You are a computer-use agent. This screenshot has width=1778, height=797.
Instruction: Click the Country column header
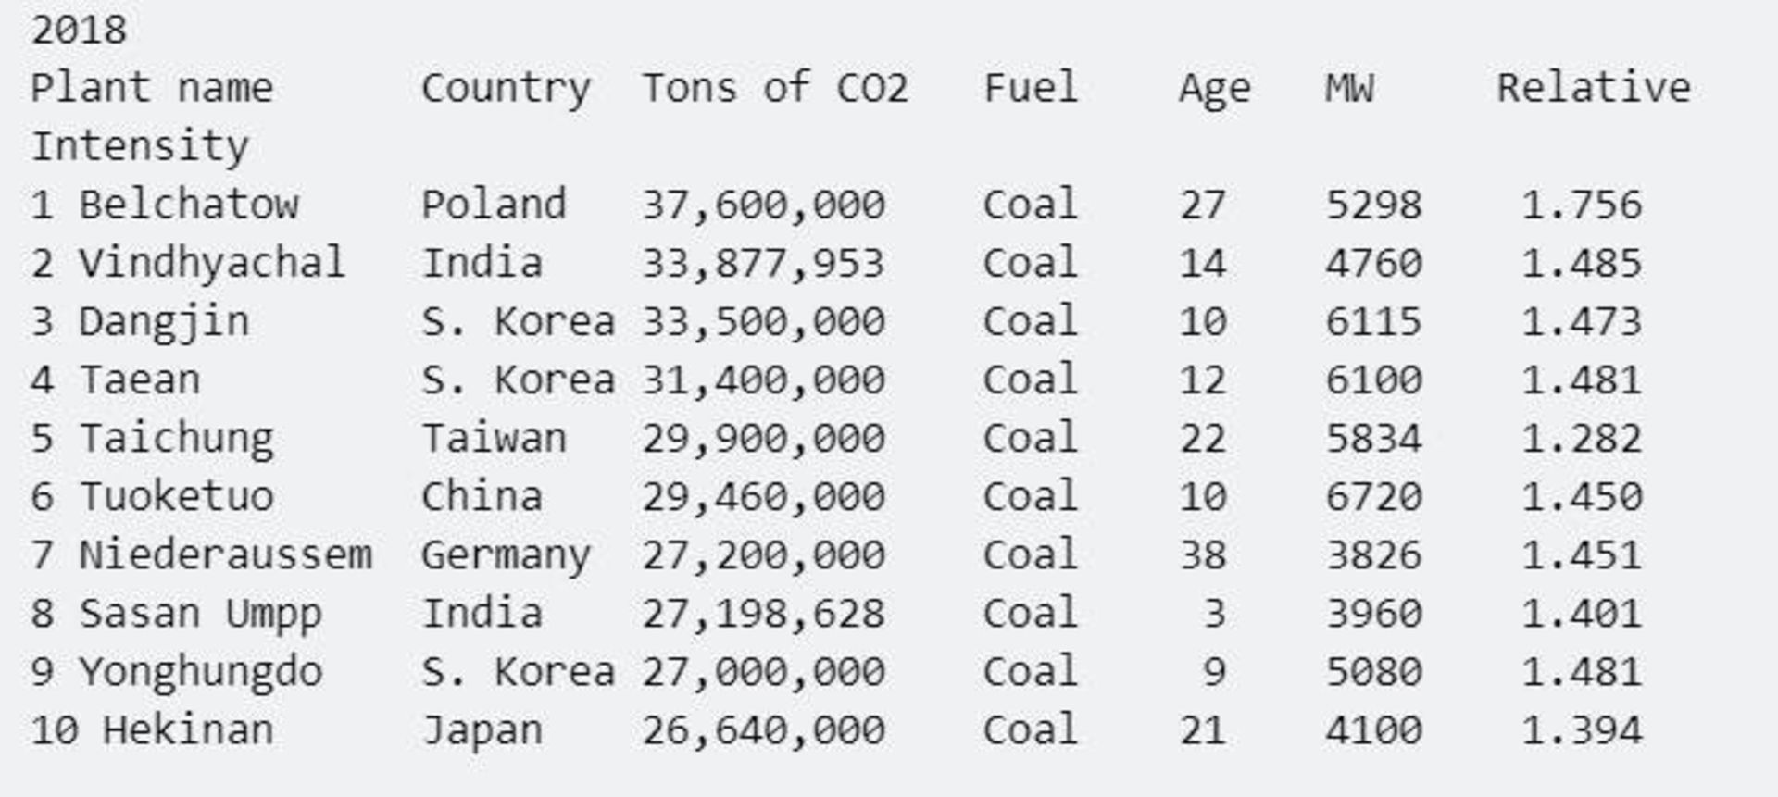506,90
